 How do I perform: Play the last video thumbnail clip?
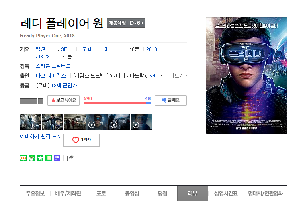(x=141, y=122)
